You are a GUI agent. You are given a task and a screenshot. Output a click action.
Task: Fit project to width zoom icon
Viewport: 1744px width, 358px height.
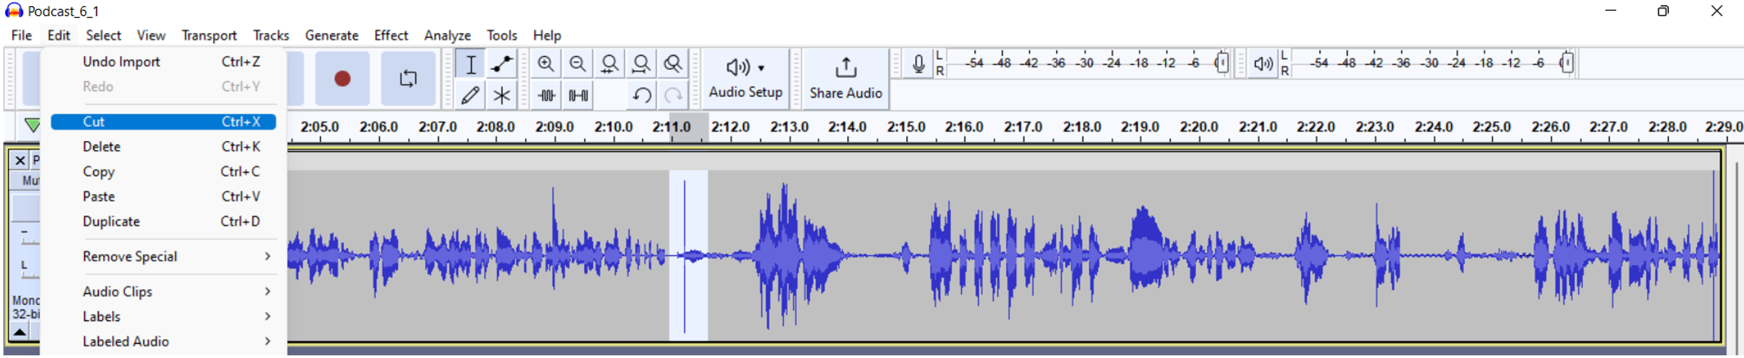pos(641,64)
